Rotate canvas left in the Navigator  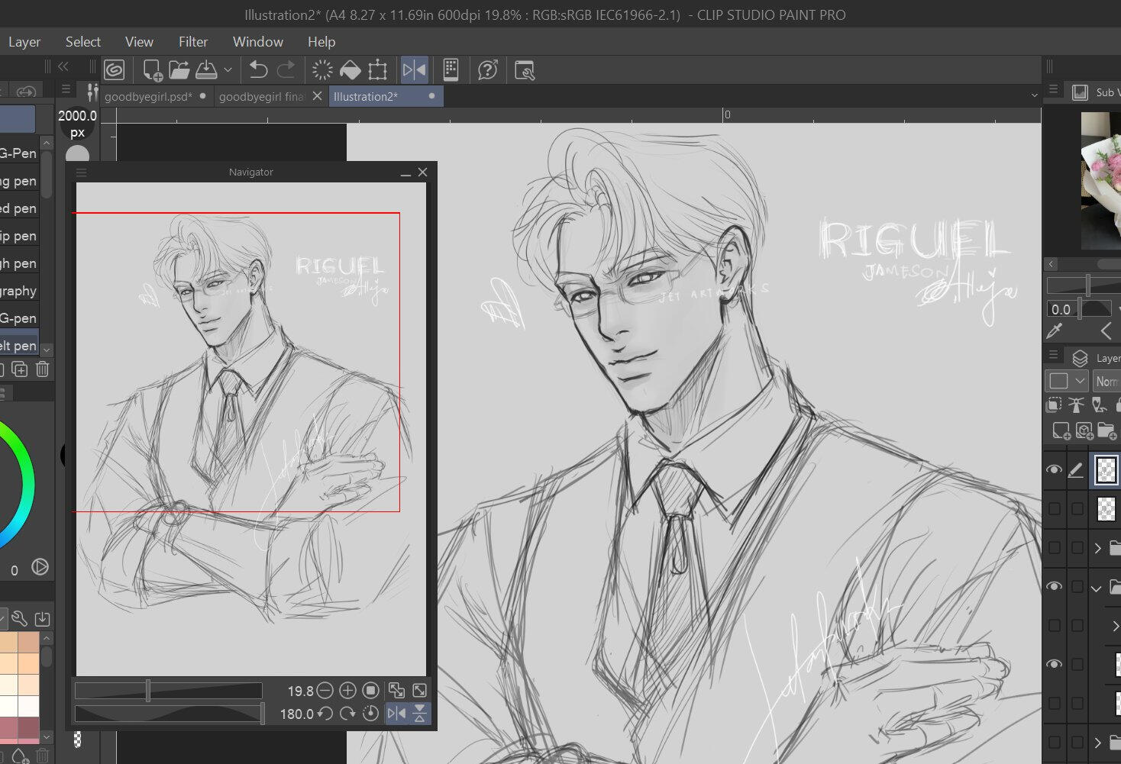pyautogui.click(x=325, y=714)
